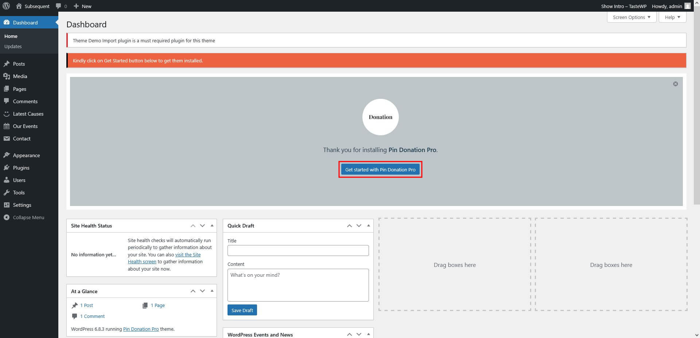Dismiss the Pin Donation Pro welcome panel
Viewport: 700px width, 338px height.
[675, 84]
